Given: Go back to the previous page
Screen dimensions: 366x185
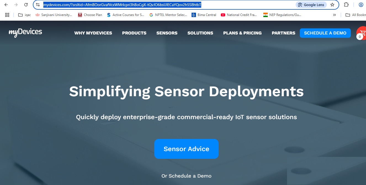Looking at the screenshot, I should pos(6,5).
